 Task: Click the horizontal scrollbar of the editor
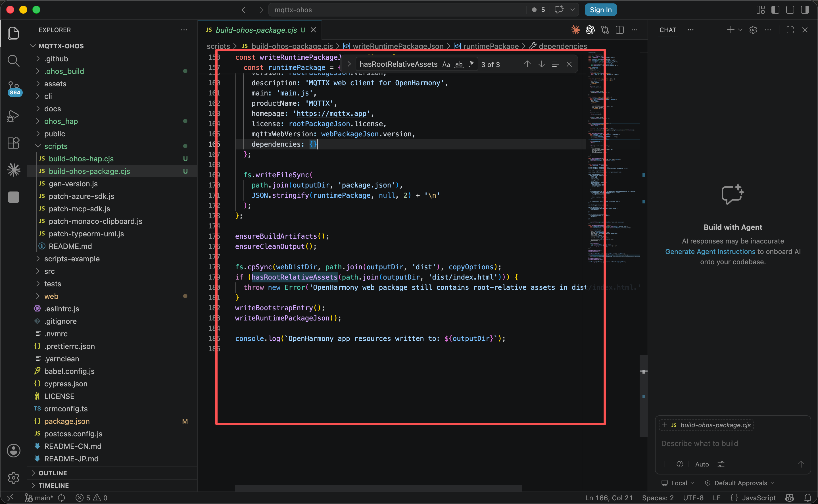click(378, 488)
